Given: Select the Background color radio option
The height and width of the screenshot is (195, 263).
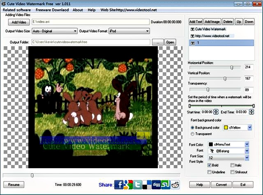Looking at the screenshot, I should click(x=193, y=127).
